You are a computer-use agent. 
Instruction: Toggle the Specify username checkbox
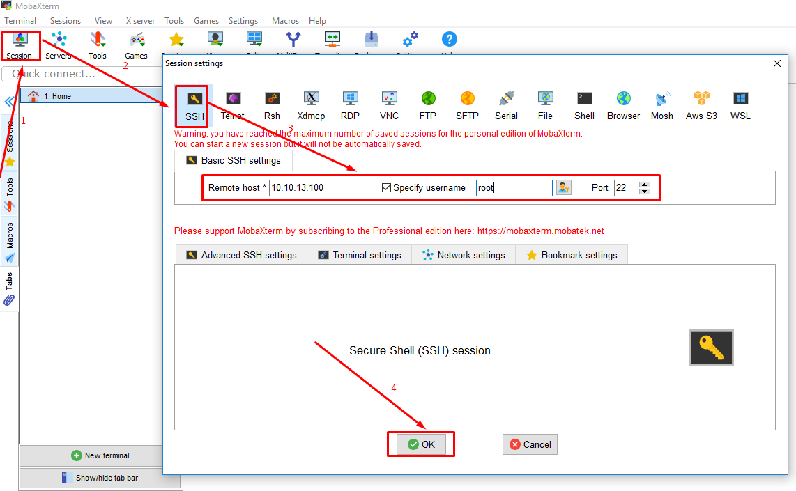386,187
